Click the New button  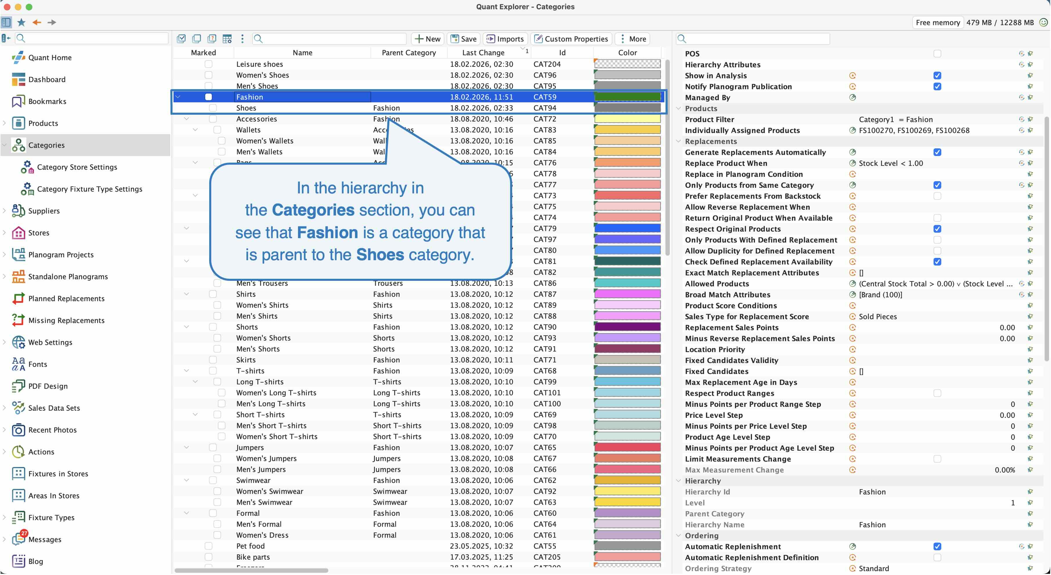(x=428, y=39)
